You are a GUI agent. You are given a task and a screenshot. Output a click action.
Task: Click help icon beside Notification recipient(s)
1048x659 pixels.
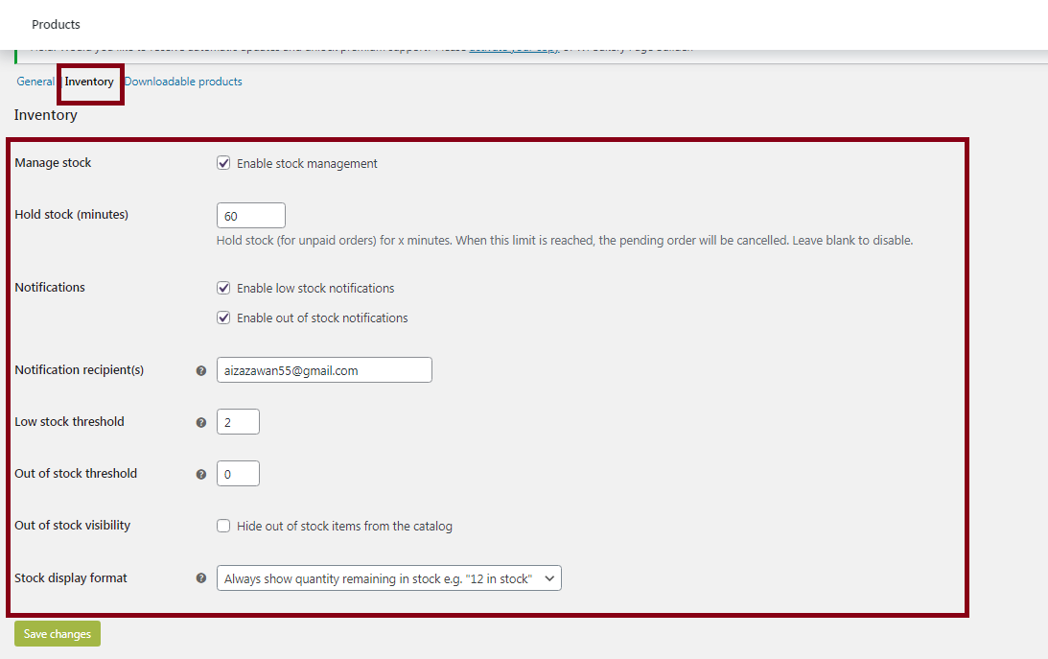(201, 370)
